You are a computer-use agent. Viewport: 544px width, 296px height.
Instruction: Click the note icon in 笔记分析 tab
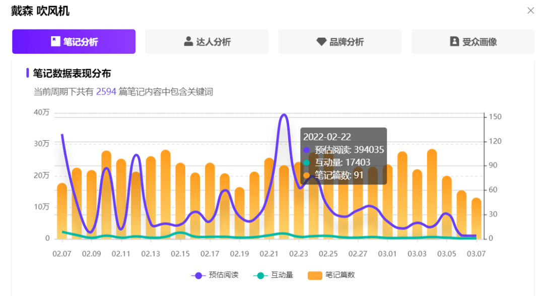(x=55, y=42)
